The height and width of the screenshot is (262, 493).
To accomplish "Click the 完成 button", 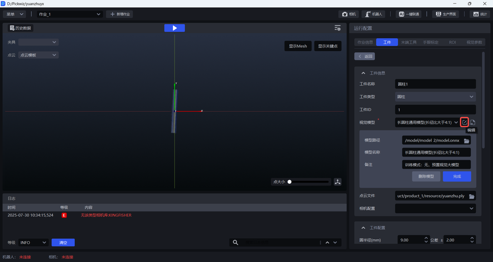I will coord(457,176).
